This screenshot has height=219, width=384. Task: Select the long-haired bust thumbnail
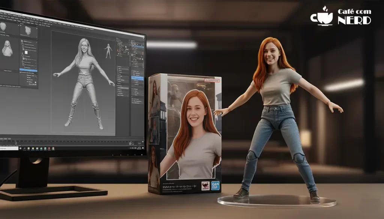[7, 49]
